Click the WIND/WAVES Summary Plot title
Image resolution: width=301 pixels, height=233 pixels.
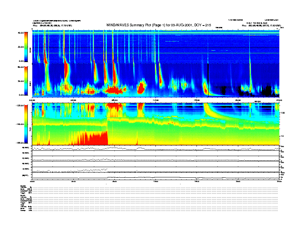(158, 25)
